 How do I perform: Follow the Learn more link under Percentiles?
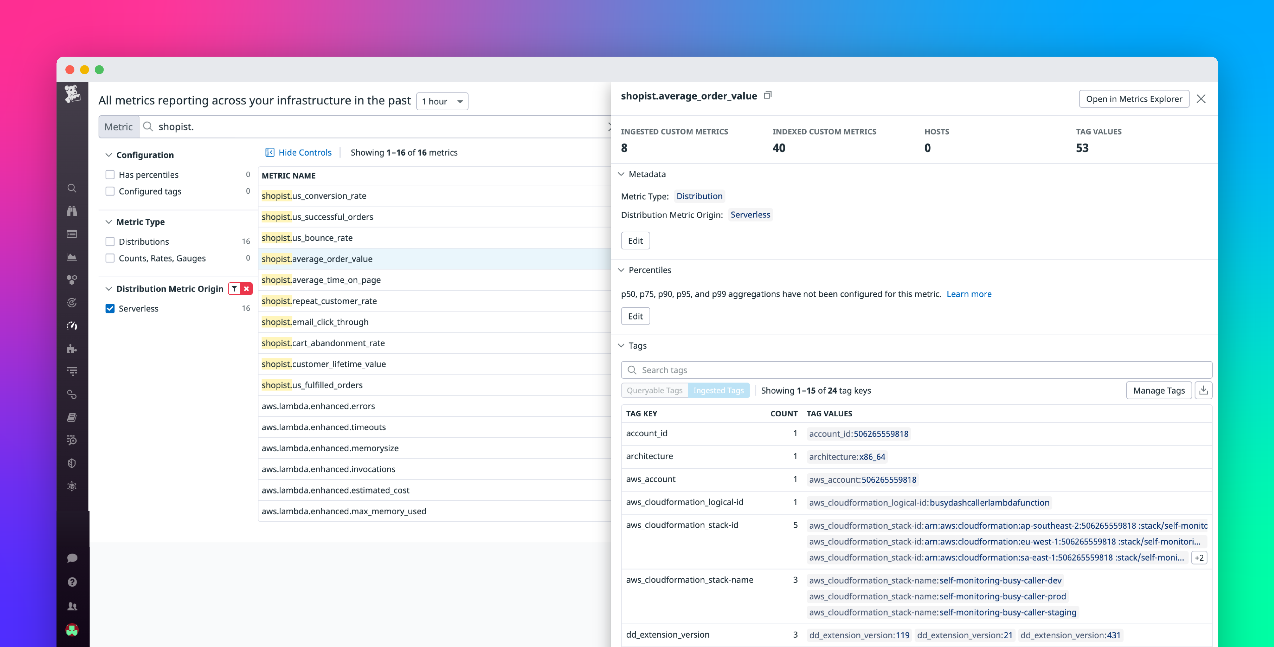coord(969,294)
